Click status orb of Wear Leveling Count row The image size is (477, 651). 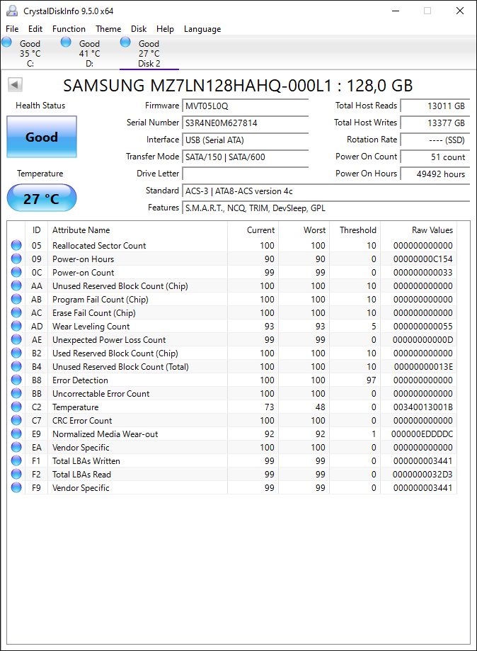click(16, 326)
